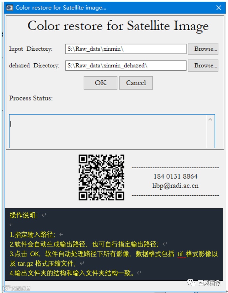Click the Cancel button
Viewport: 228px width, 293px height.
[136, 83]
